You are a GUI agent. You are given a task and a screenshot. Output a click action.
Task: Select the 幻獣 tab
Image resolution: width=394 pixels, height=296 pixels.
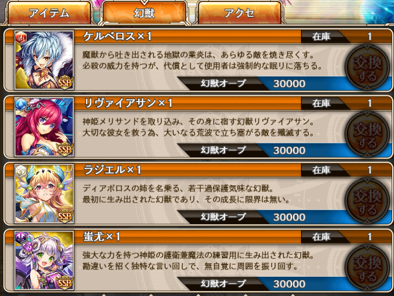144,13
